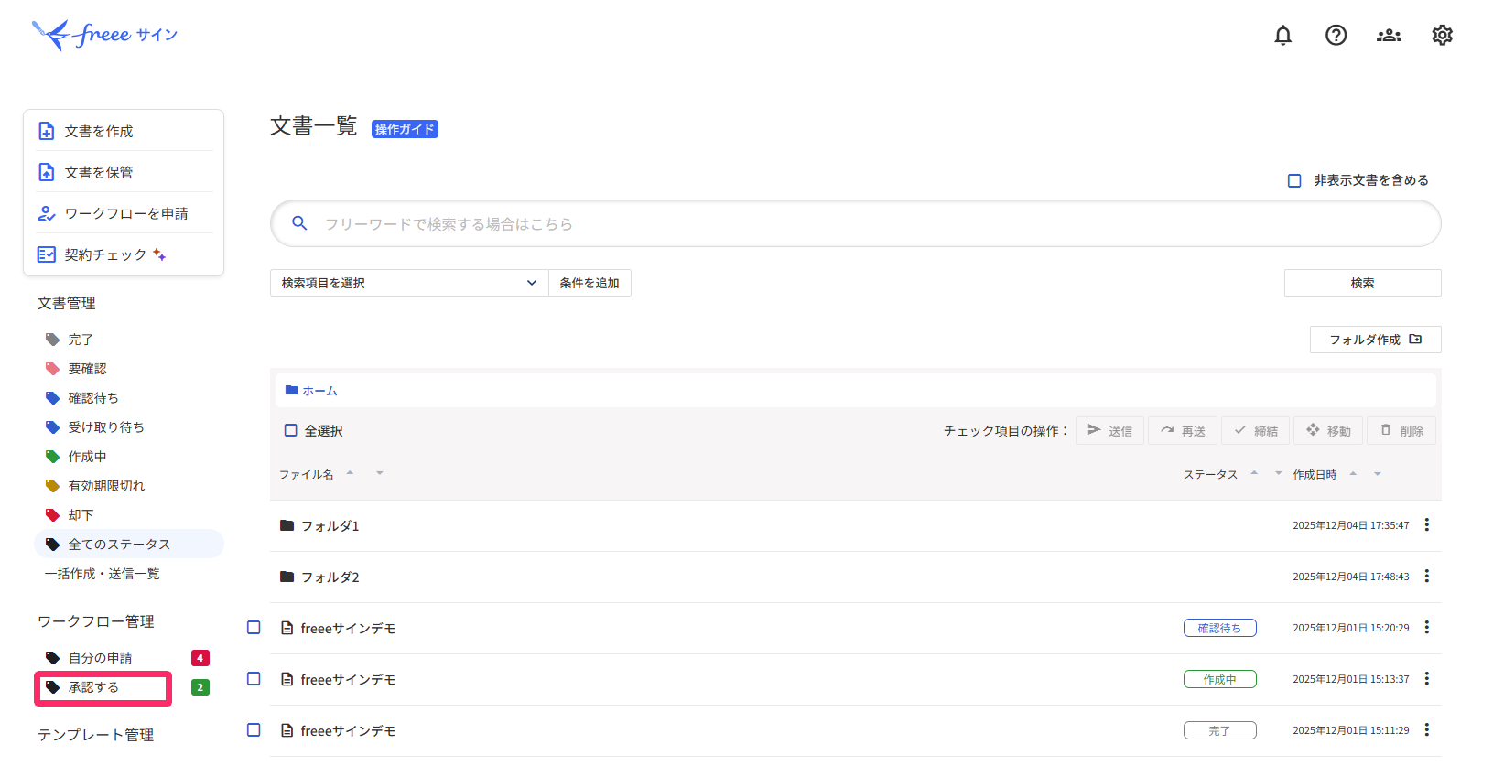Viewport: 1504px width, 766px height.
Task: Click the 4 badge next to 自分の申請
Action: [200, 658]
